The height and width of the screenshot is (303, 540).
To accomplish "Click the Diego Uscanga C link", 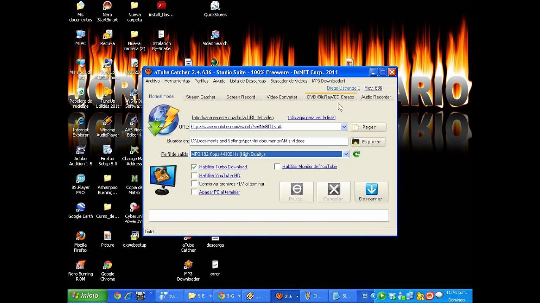I will pyautogui.click(x=344, y=88).
